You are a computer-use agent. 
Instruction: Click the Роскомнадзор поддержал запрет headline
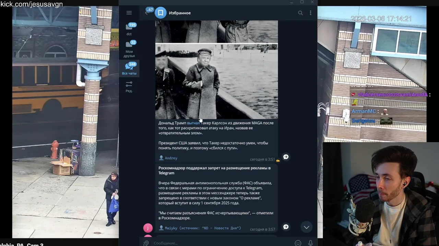pos(214,170)
